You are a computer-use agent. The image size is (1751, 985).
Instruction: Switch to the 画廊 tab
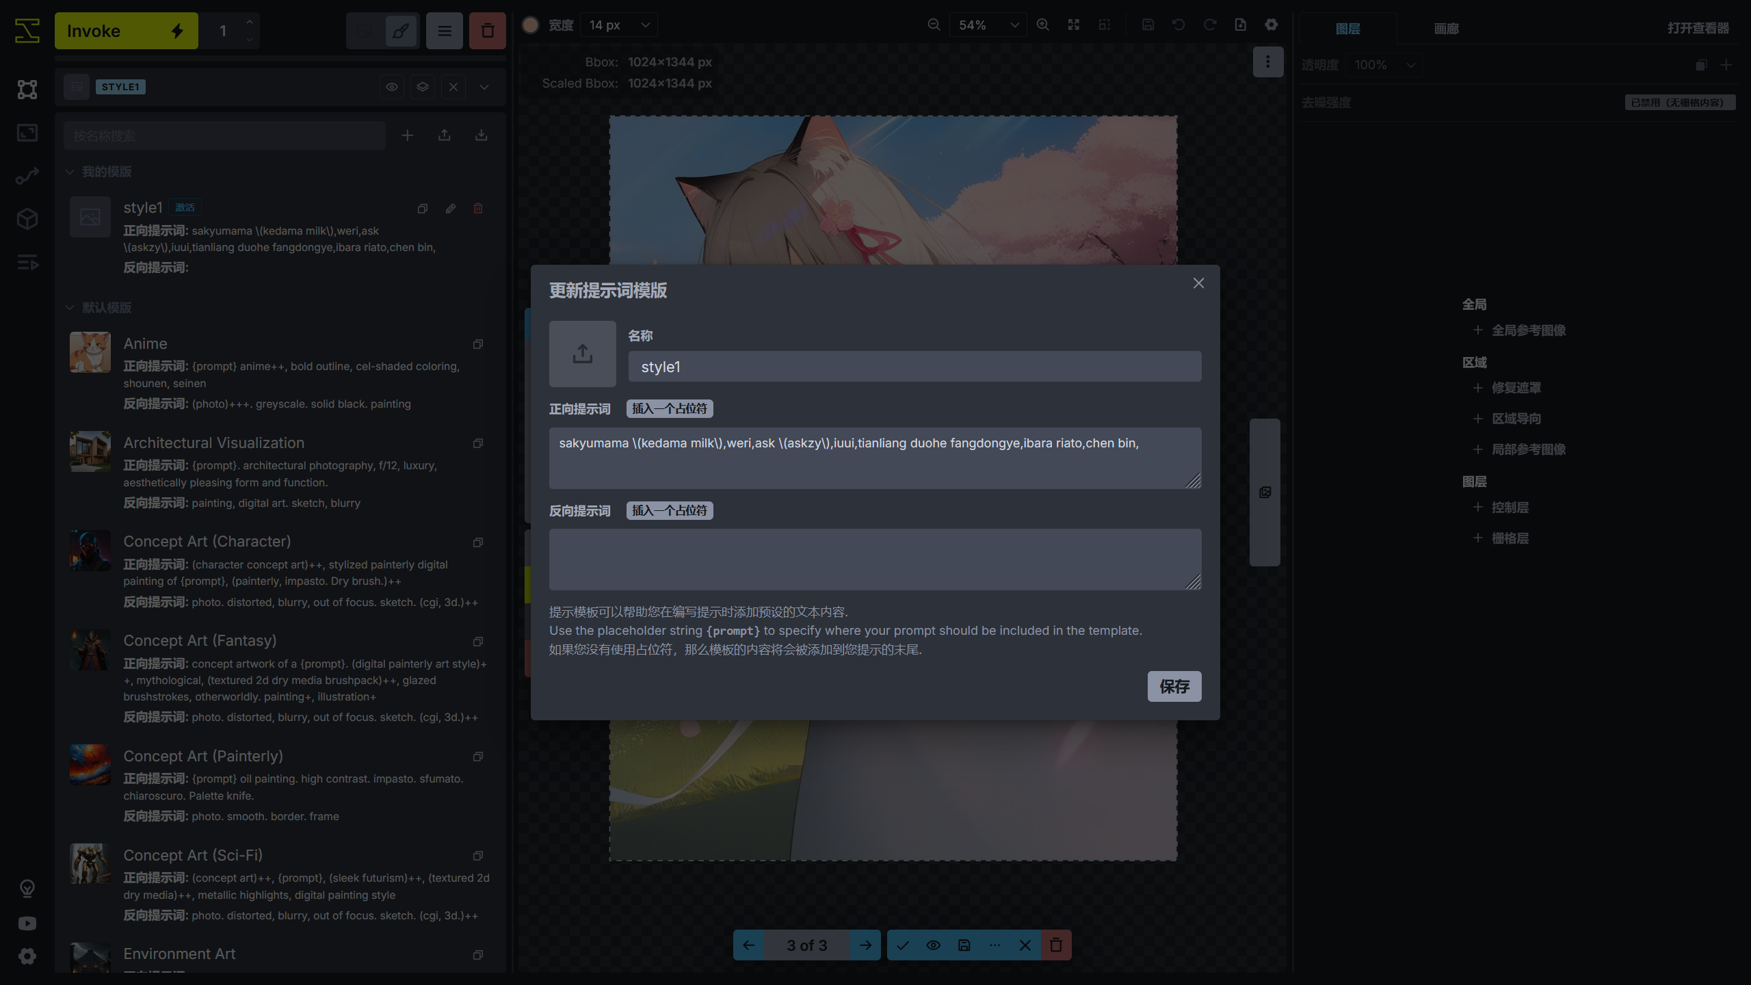coord(1446,29)
